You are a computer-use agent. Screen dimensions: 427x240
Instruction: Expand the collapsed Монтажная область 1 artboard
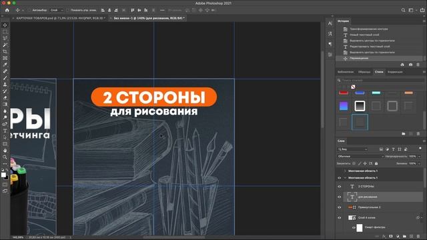point(345,171)
